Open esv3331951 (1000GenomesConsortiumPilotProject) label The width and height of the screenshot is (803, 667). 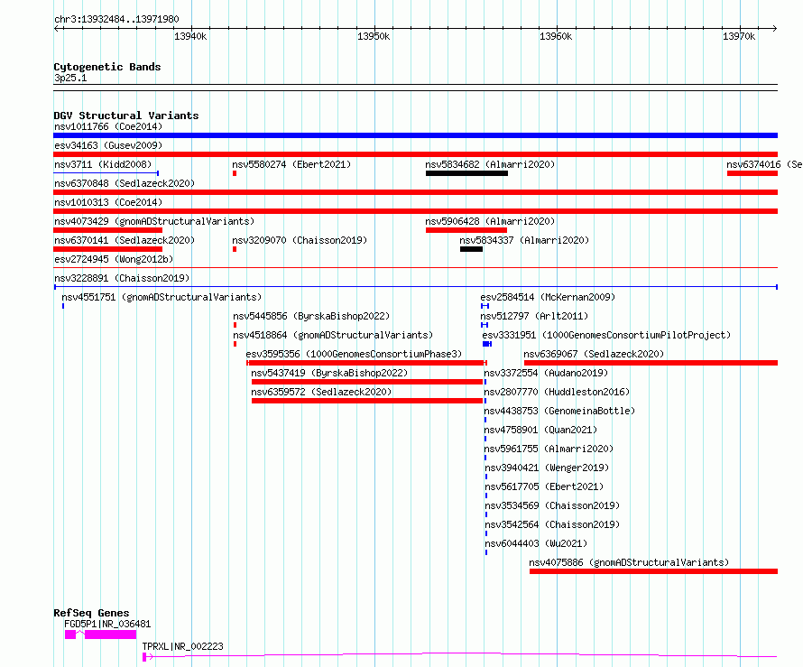click(x=606, y=335)
